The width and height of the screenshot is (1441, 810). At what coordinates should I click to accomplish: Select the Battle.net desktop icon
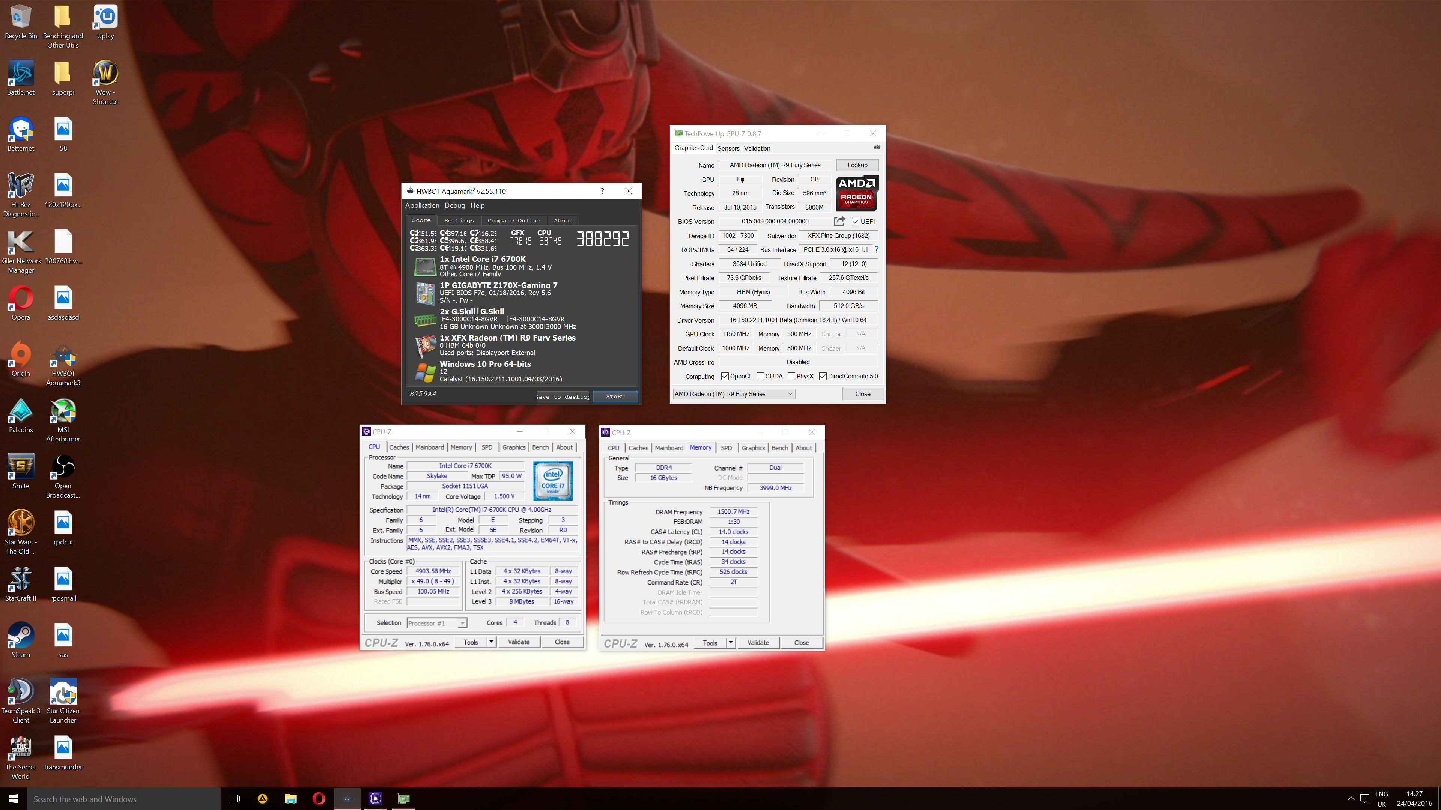coord(21,78)
